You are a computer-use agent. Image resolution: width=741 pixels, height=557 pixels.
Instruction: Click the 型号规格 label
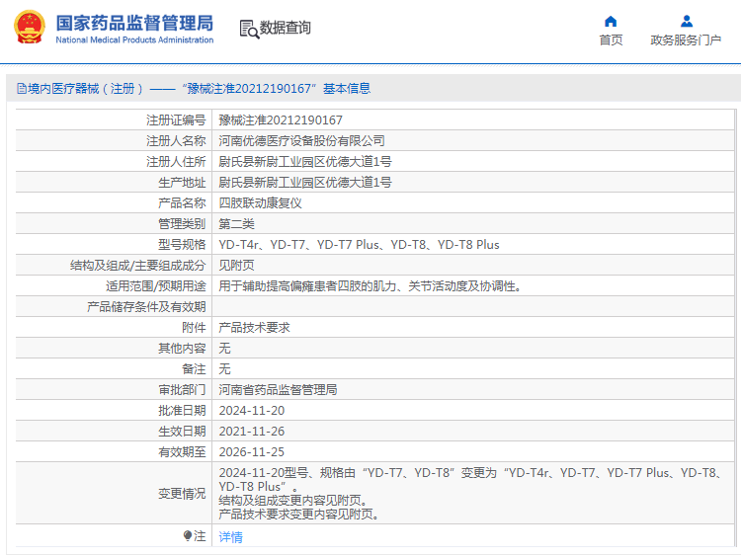point(182,245)
